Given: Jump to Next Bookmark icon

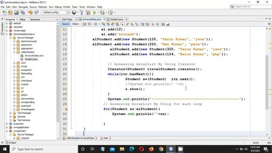Looking at the screenshot, I should click(132, 24).
